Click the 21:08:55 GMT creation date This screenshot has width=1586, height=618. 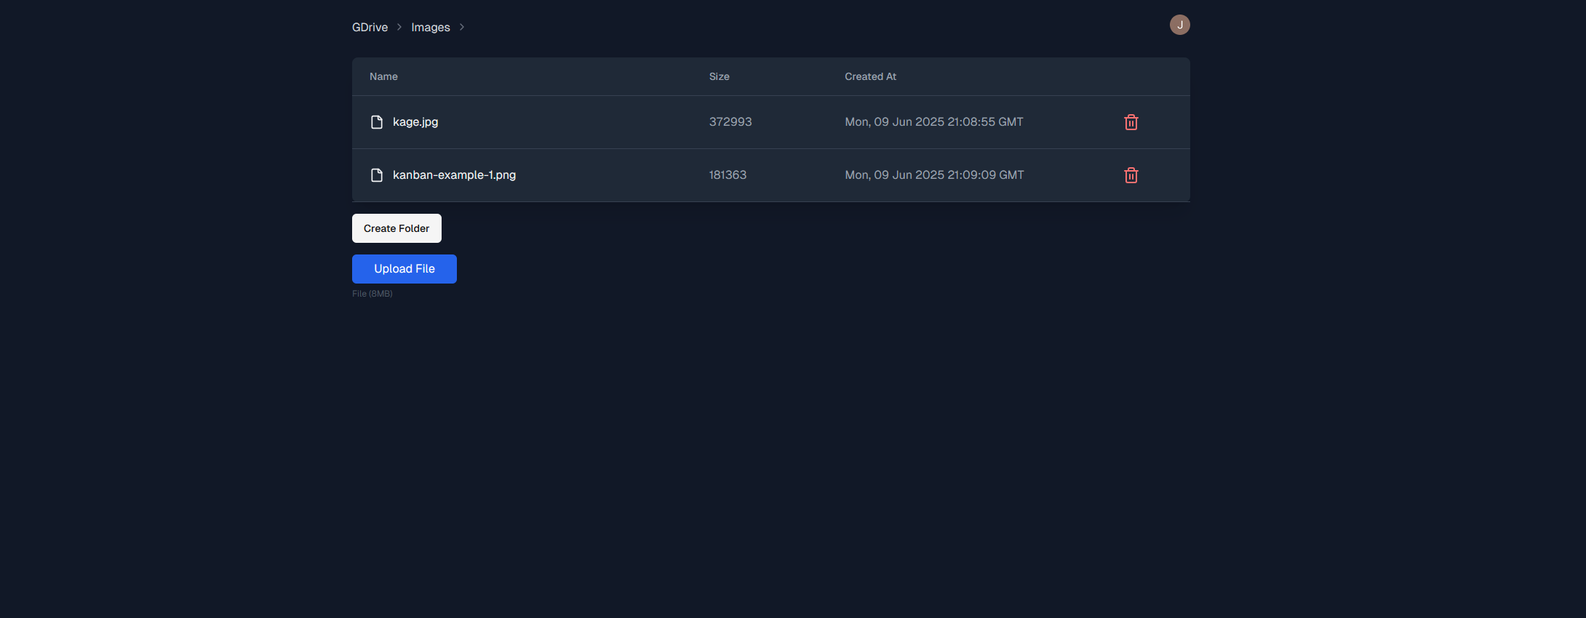pos(933,122)
